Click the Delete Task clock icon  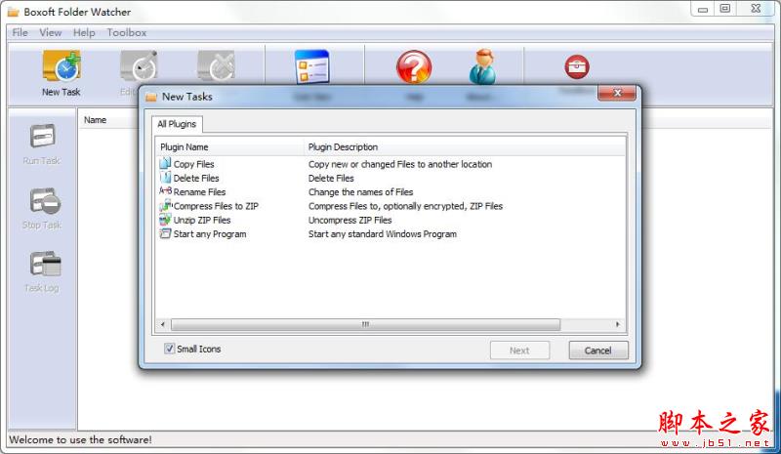tap(216, 65)
